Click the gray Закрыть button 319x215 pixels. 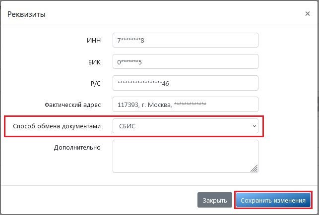215,200
